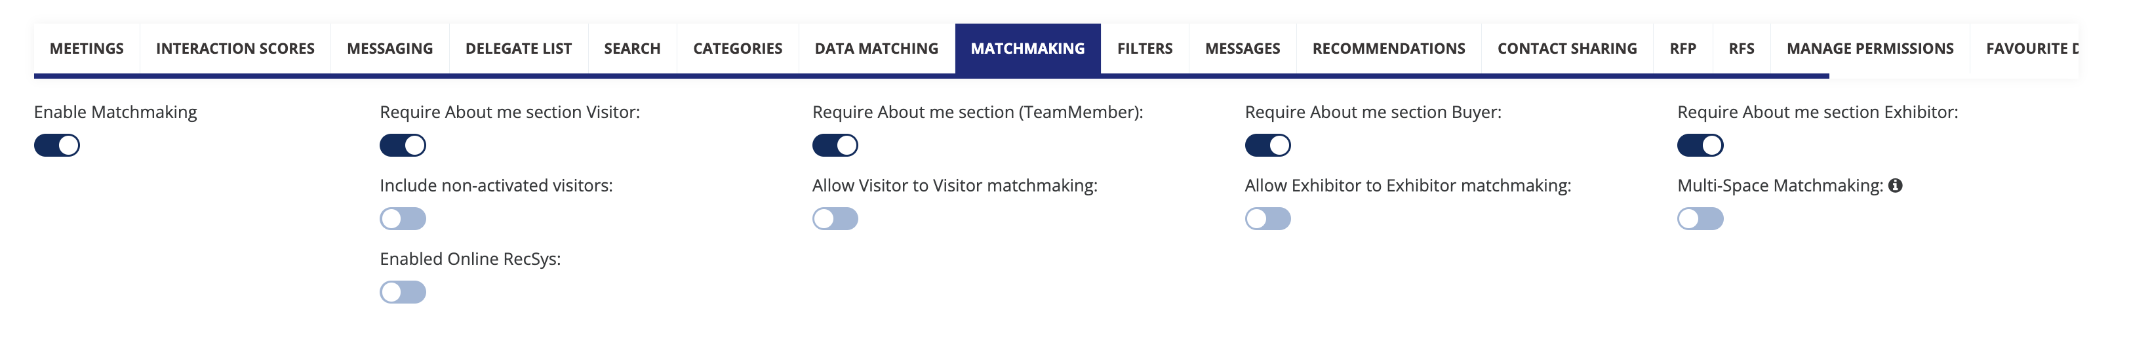The width and height of the screenshot is (2131, 337).
Task: Turn on Enabled Online RecSys switch
Action: (403, 292)
